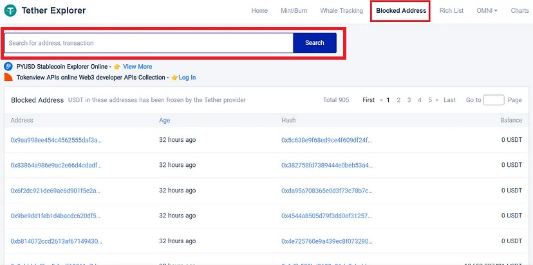Screen dimensions: 533x265
Task: Click the Tether logo icon
Action: pos(10,10)
